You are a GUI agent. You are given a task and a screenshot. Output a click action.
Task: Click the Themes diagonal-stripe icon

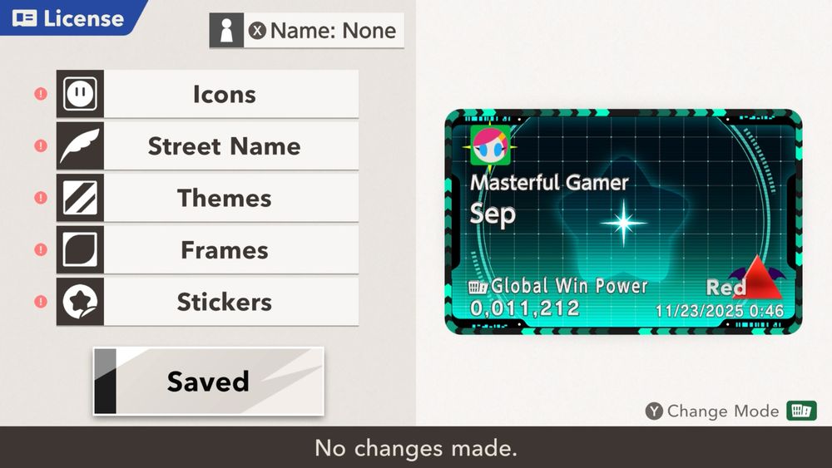pos(80,198)
